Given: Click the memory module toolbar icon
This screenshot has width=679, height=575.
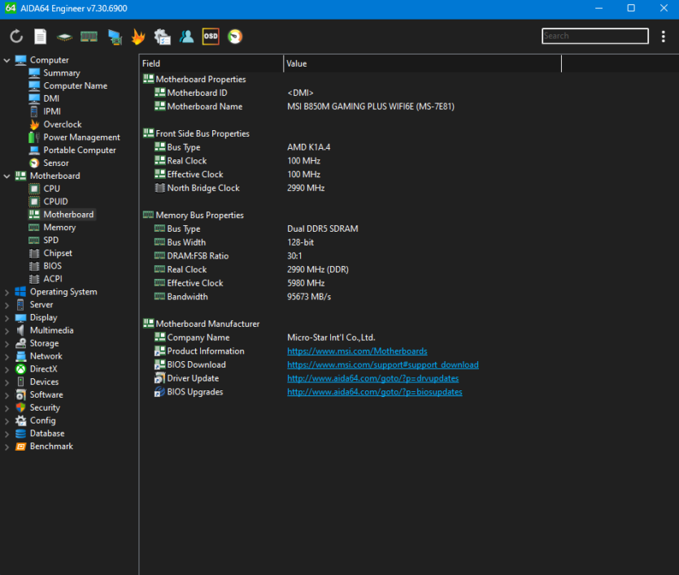Looking at the screenshot, I should pyautogui.click(x=89, y=37).
